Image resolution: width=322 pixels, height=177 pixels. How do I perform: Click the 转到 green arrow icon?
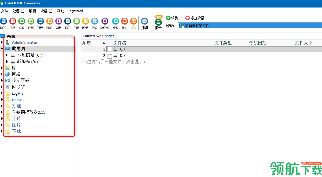point(168,18)
